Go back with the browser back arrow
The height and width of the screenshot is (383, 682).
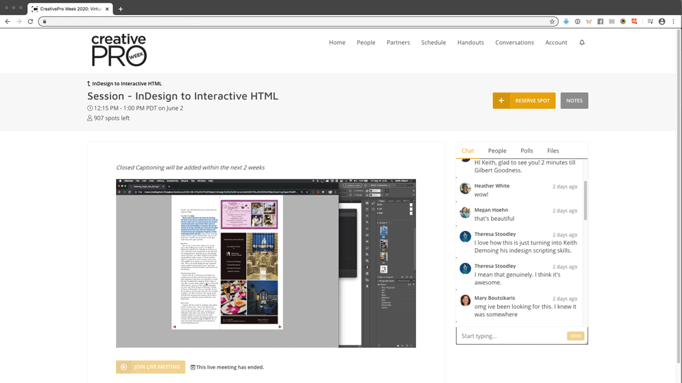click(x=8, y=21)
